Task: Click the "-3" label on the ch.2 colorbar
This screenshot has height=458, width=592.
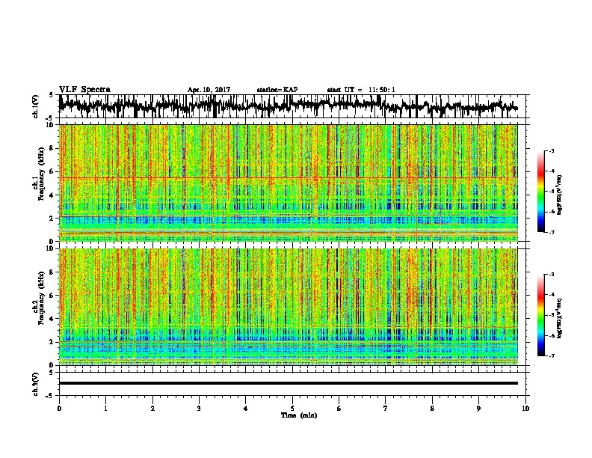Action: [x=551, y=275]
